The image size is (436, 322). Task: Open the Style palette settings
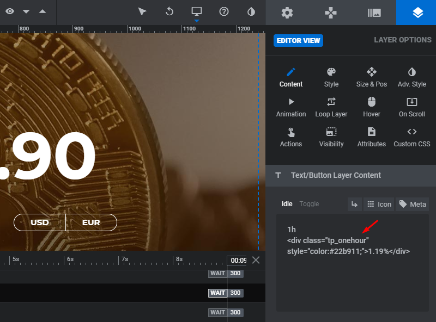tap(331, 77)
